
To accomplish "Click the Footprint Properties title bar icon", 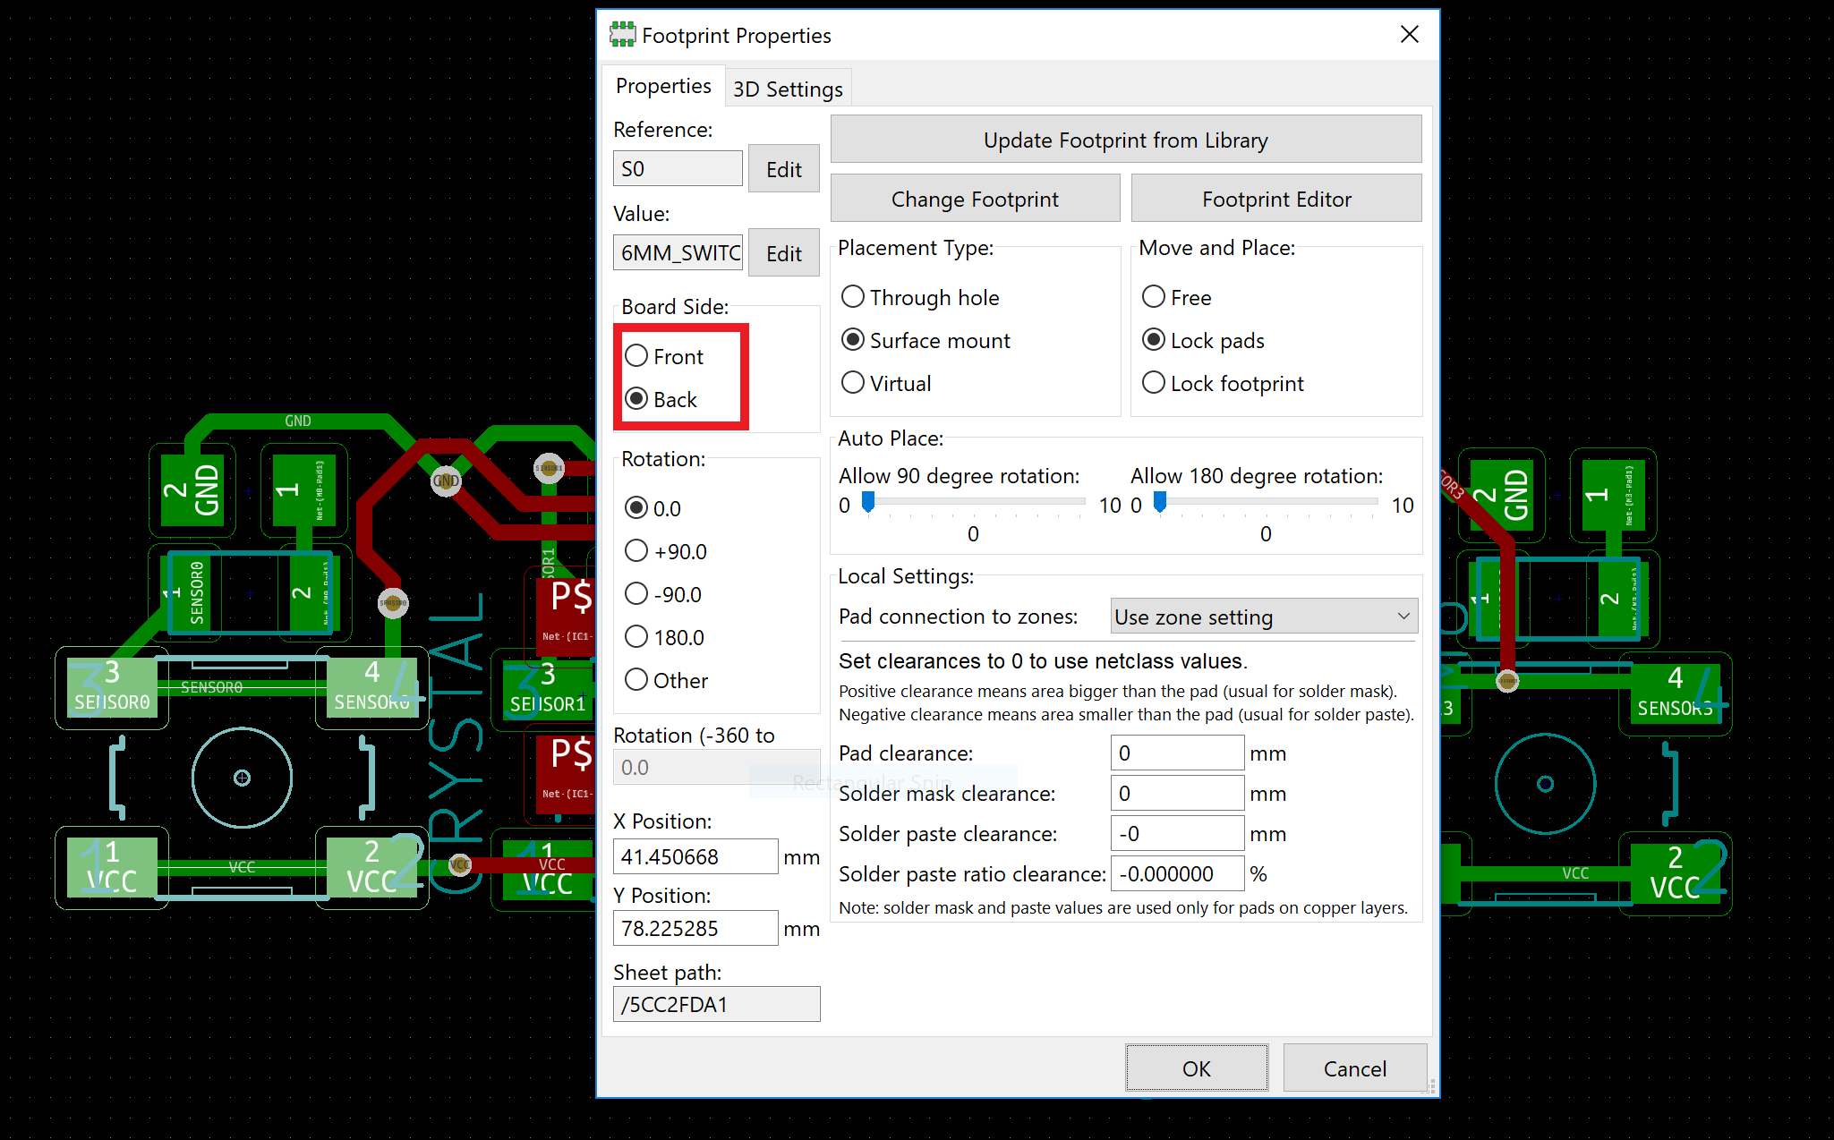I will tap(622, 35).
